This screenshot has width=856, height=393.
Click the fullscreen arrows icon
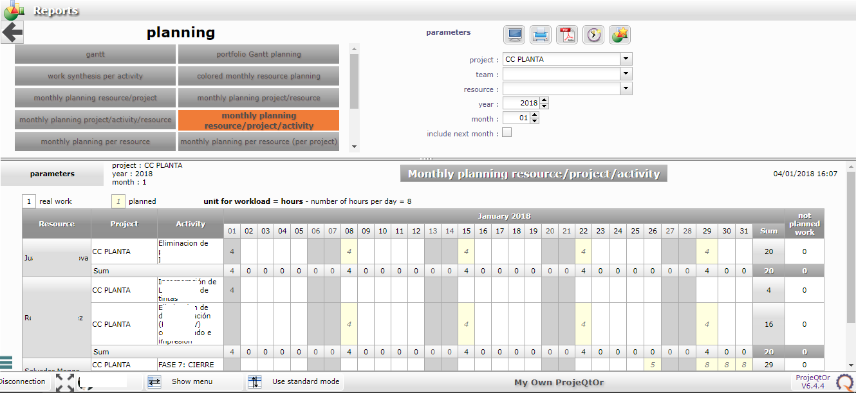point(64,382)
